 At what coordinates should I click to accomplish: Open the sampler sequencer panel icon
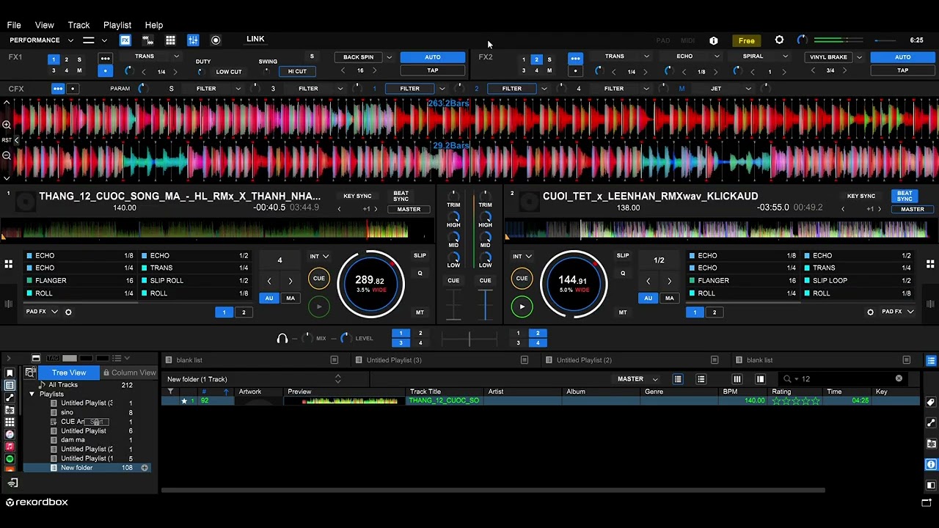[147, 40]
